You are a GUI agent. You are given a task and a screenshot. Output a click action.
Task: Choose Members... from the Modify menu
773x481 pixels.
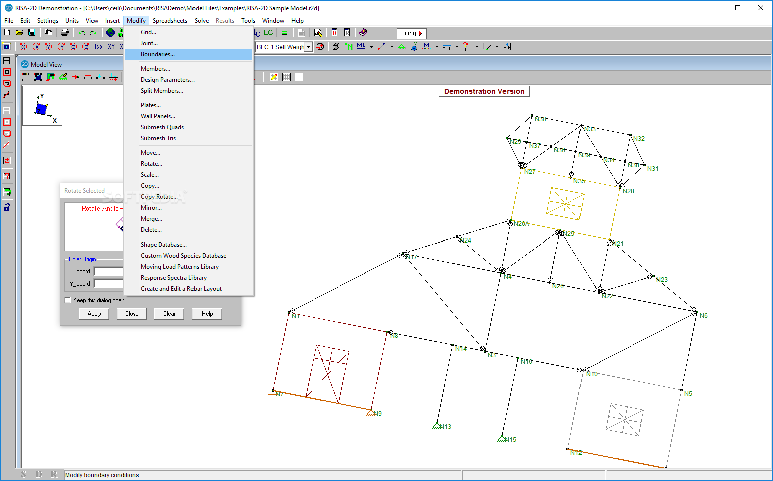click(188, 69)
